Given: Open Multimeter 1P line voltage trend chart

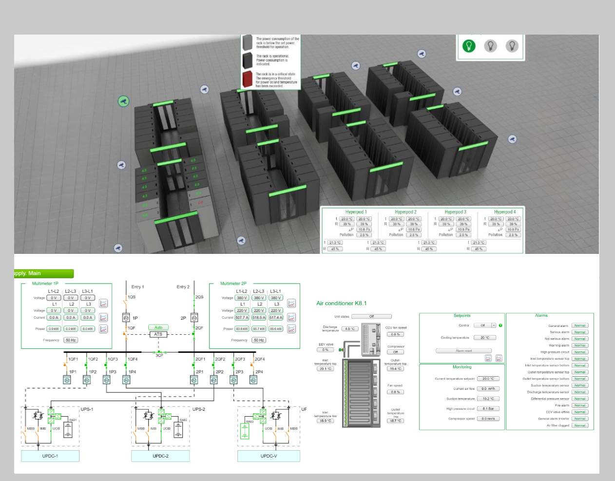Looking at the screenshot, I should pyautogui.click(x=103, y=304).
